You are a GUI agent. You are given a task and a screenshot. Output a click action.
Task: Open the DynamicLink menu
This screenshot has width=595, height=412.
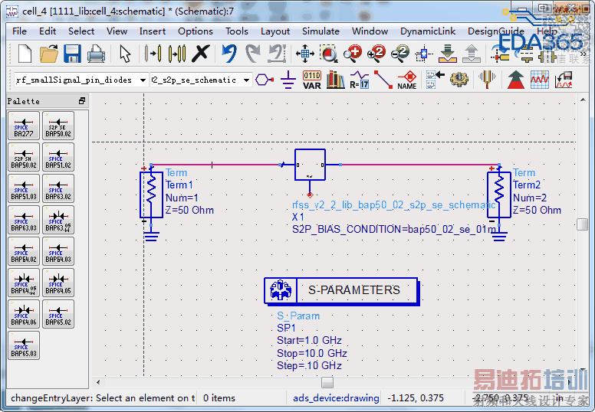coord(428,31)
